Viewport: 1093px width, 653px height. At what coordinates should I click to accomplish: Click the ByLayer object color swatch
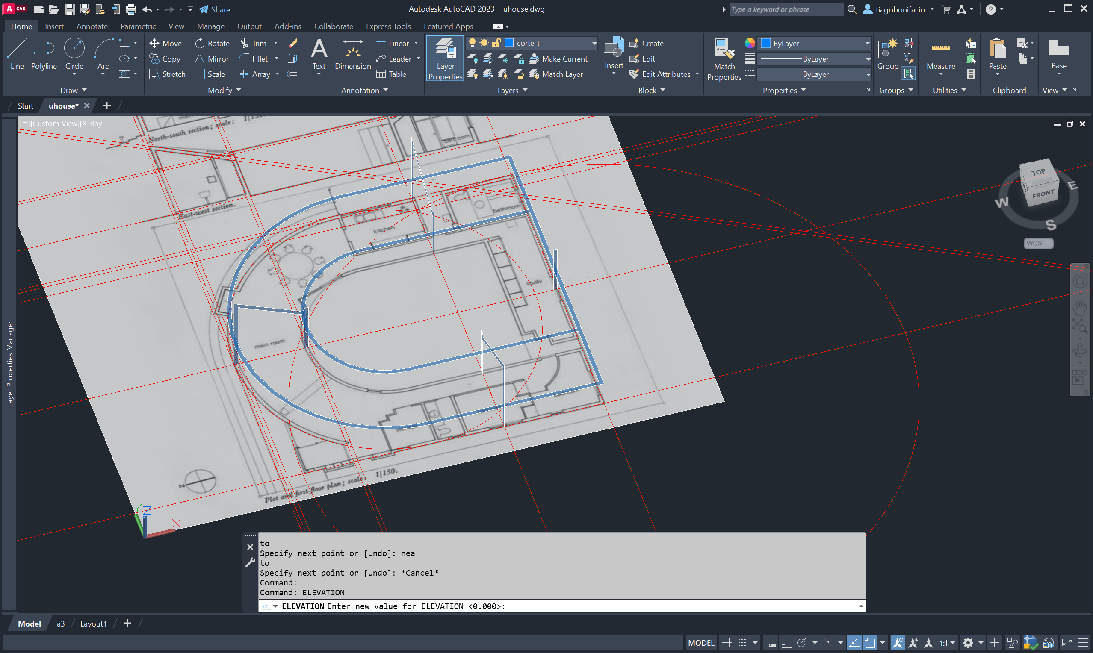click(x=765, y=43)
